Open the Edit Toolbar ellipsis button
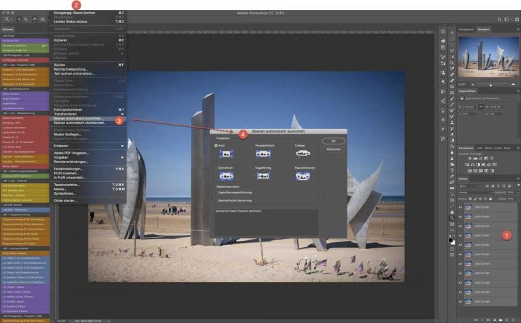This screenshot has width=521, height=323. (x=452, y=230)
